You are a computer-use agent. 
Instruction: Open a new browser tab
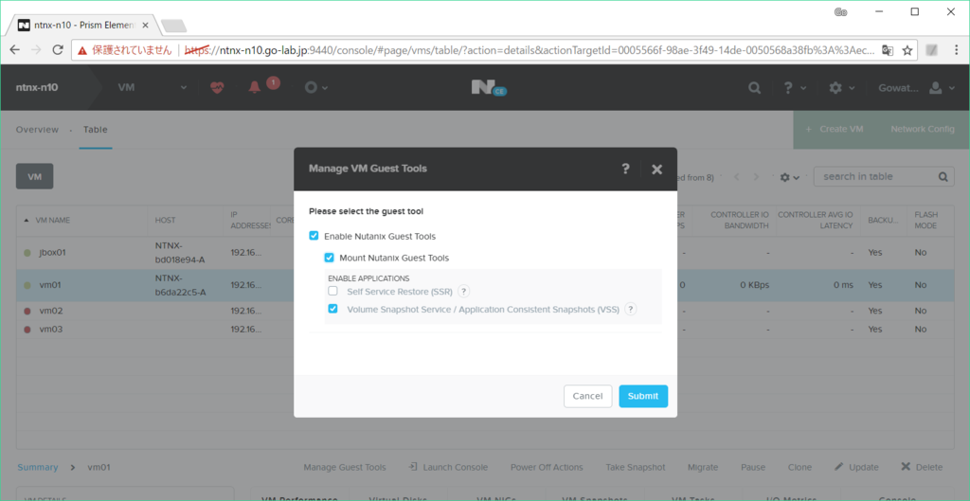tap(174, 26)
